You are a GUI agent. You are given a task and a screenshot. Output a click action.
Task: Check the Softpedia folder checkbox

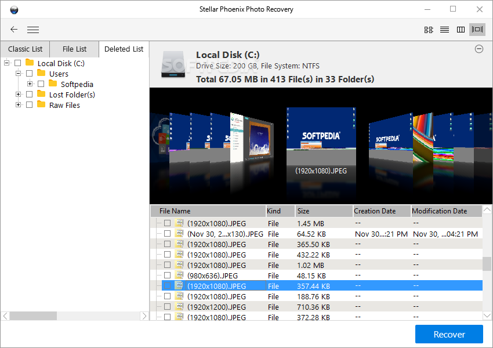coord(41,84)
